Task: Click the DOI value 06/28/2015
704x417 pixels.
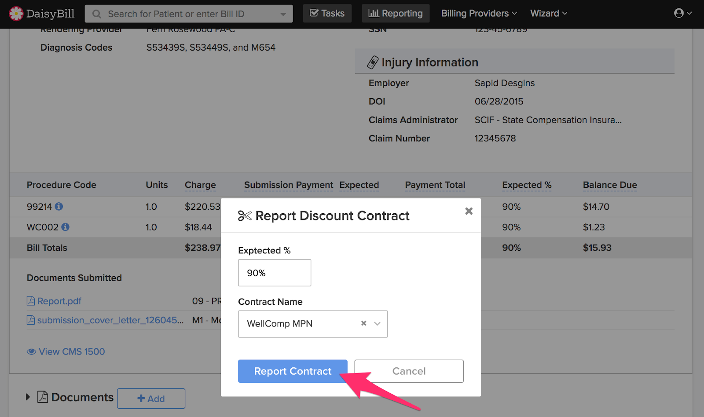Action: click(499, 102)
